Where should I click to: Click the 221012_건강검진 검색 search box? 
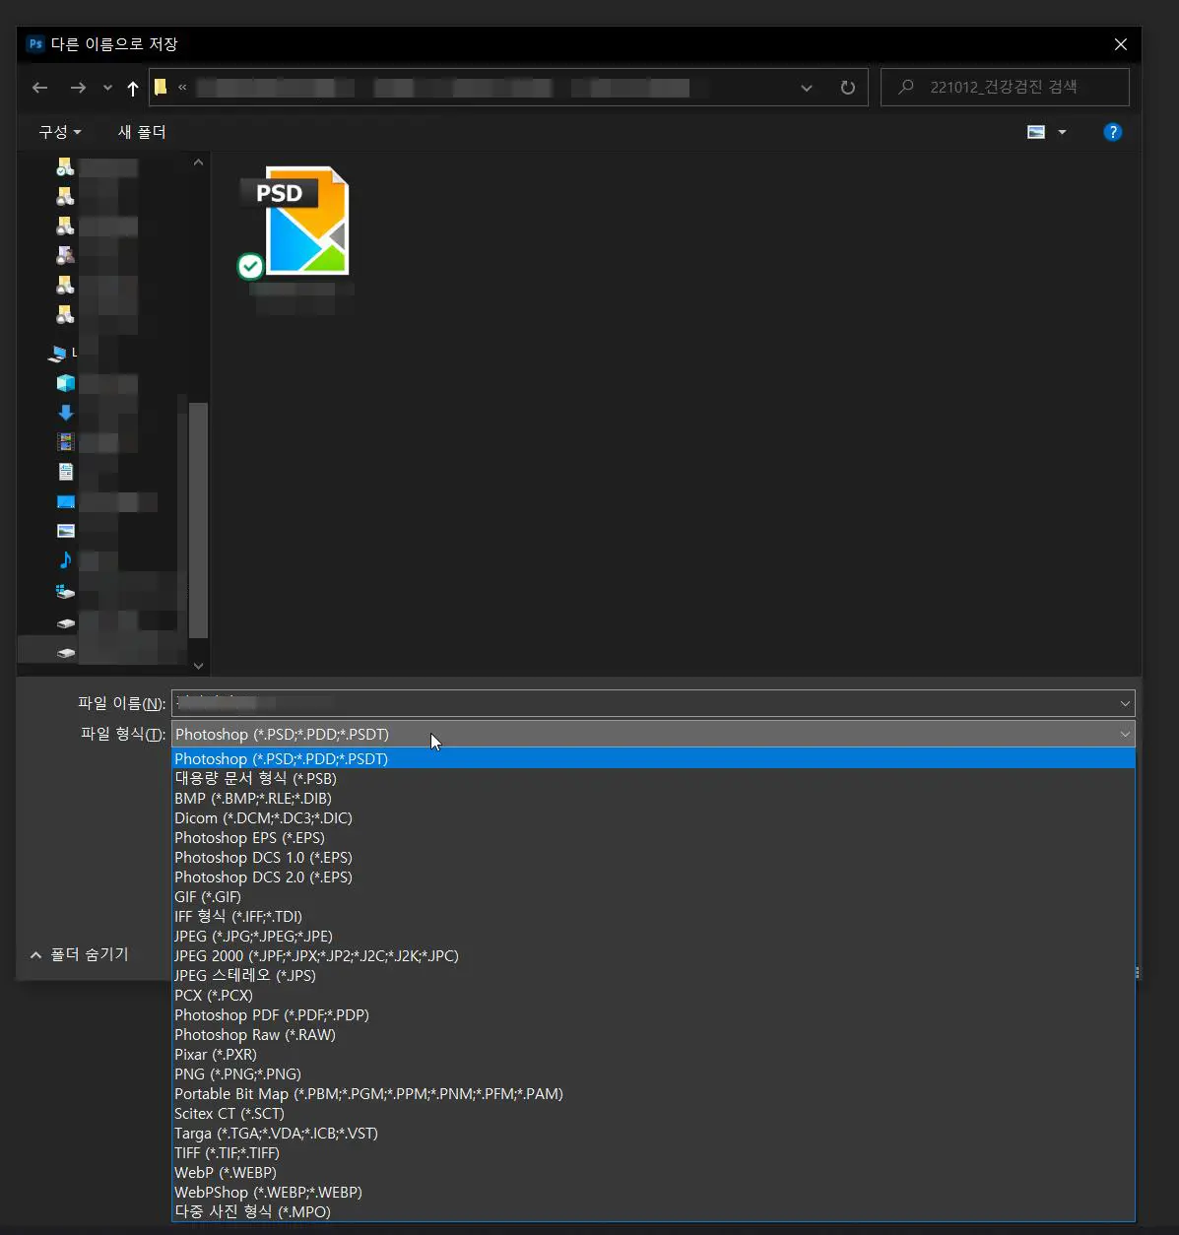click(1005, 87)
